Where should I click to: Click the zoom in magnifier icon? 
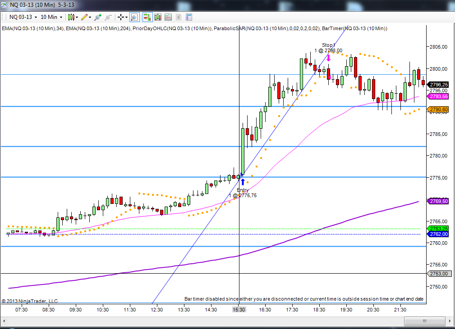(98, 18)
